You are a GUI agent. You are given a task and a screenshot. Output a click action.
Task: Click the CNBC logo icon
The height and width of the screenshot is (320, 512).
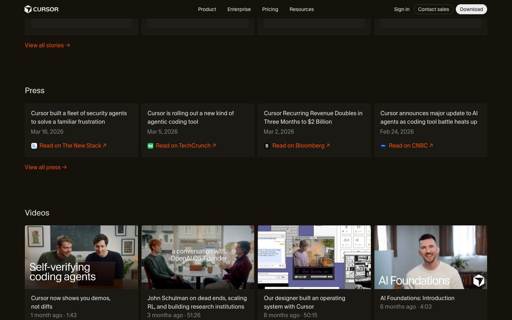click(x=383, y=146)
